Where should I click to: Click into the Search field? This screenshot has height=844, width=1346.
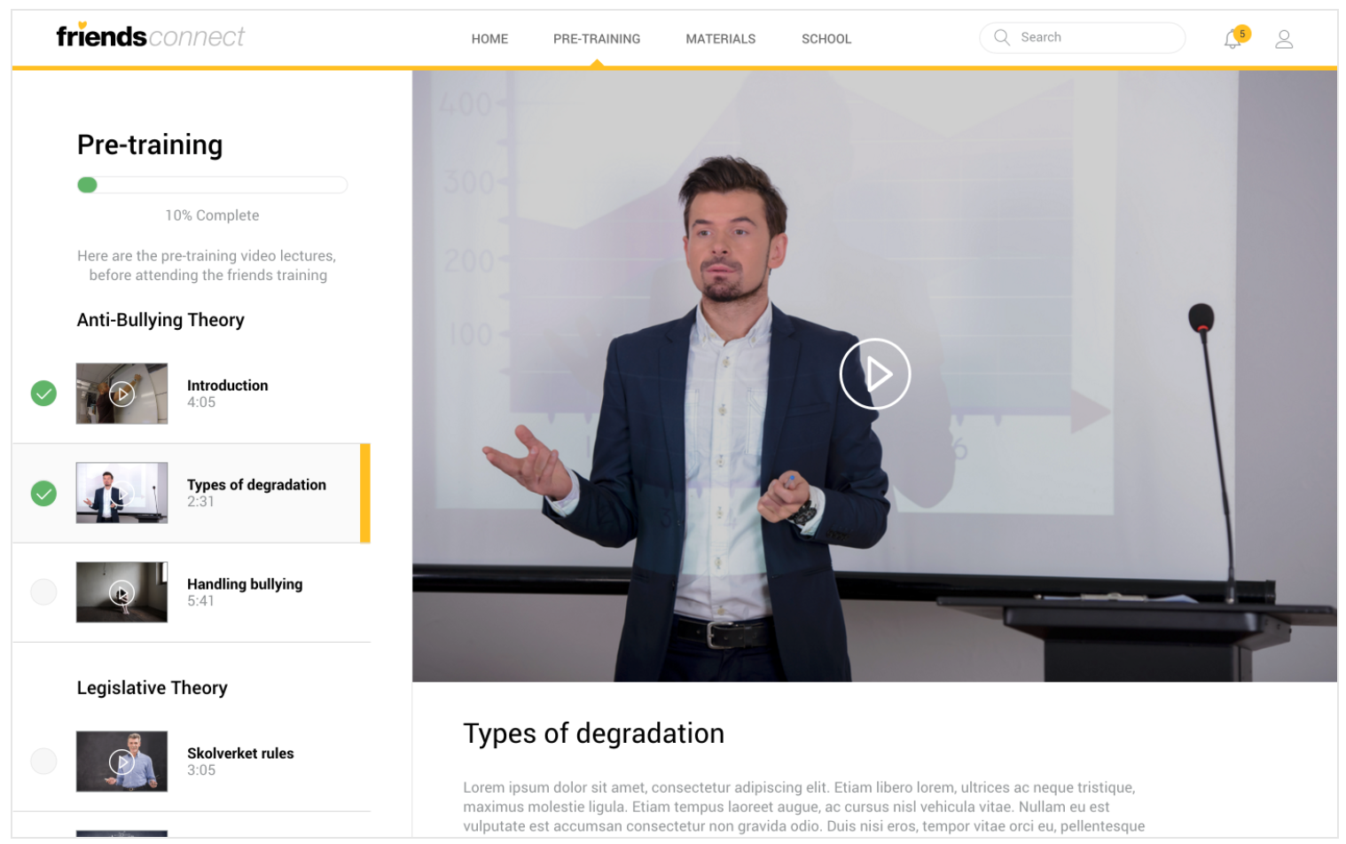click(1082, 37)
